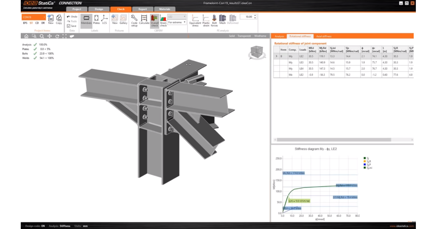Click the home view icon
The image size is (437, 229).
pyautogui.click(x=26, y=36)
